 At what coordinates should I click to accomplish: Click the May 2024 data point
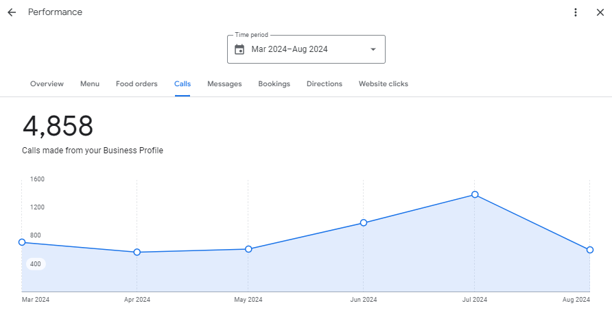[x=248, y=249]
